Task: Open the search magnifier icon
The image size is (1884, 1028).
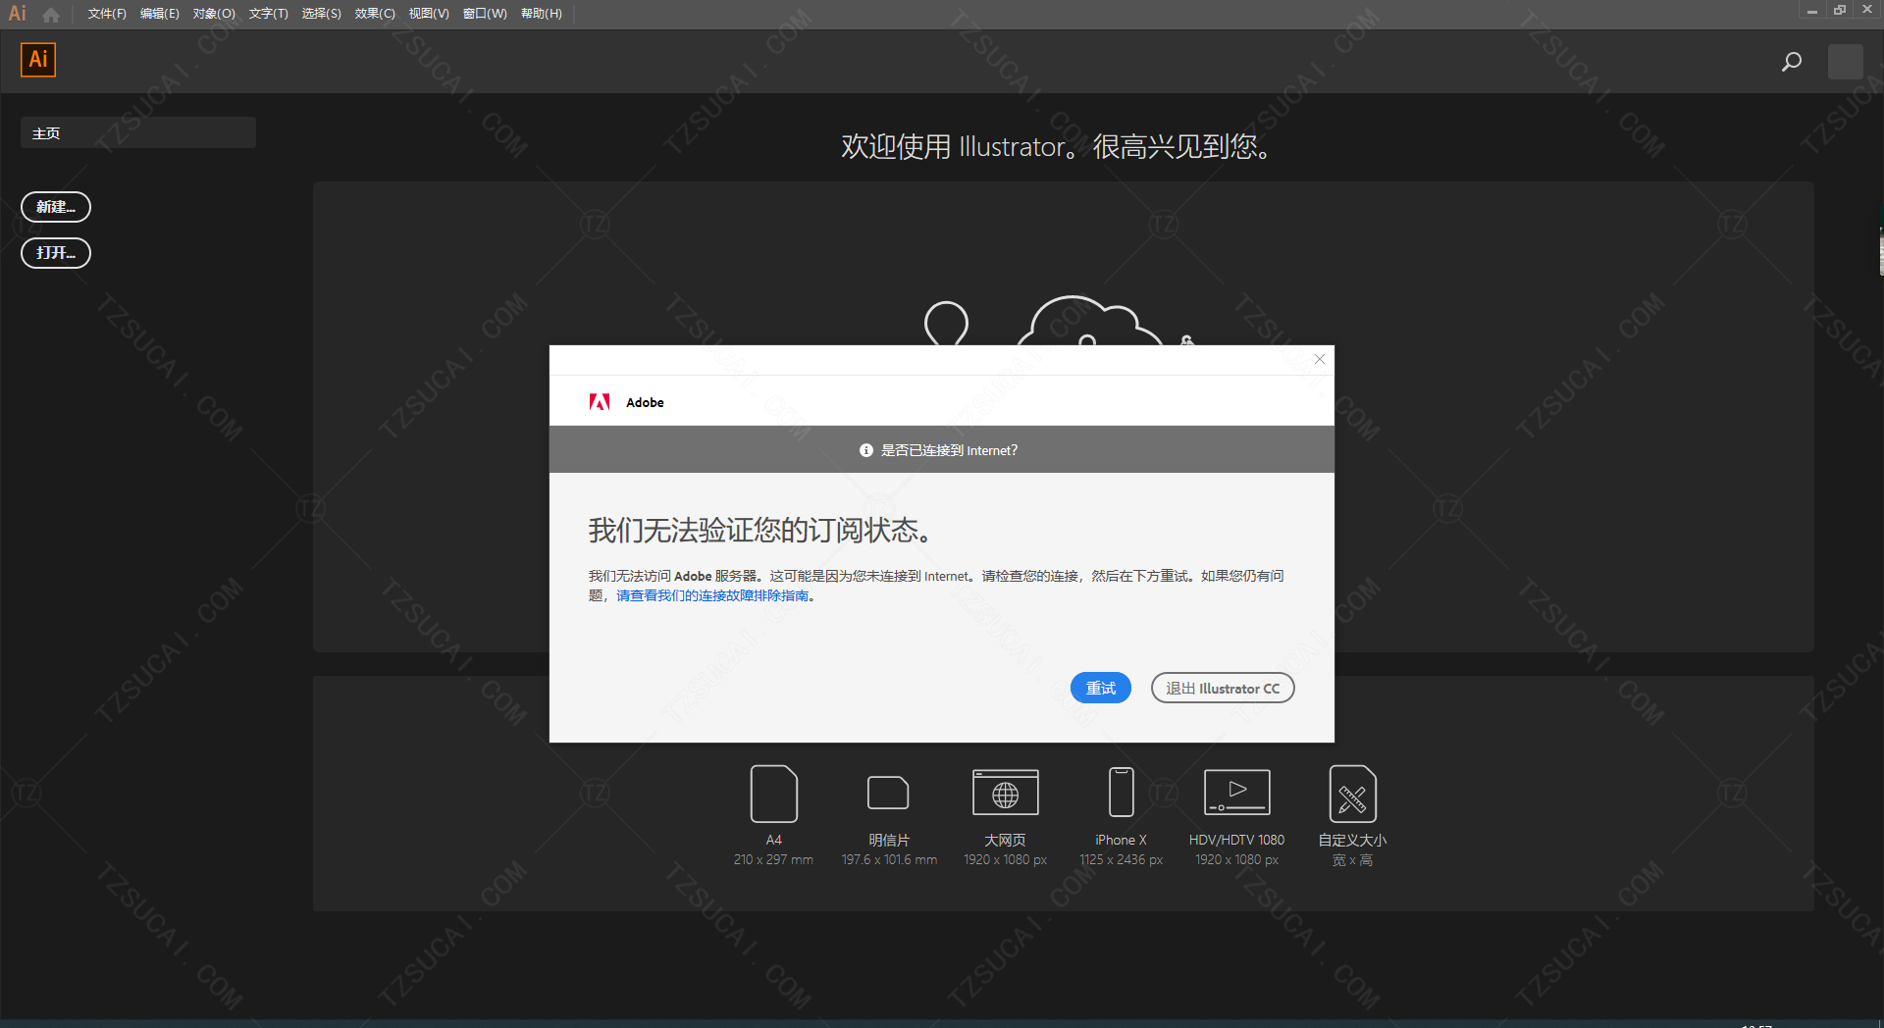Action: coord(1791,62)
